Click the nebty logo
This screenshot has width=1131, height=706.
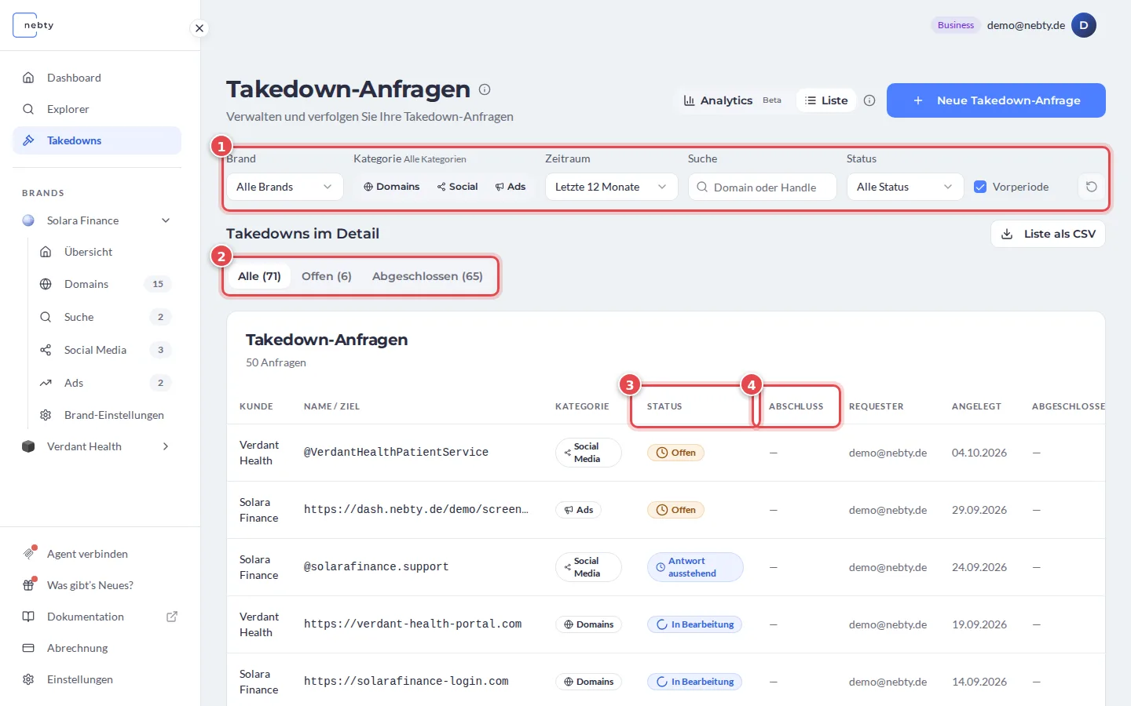(x=35, y=25)
